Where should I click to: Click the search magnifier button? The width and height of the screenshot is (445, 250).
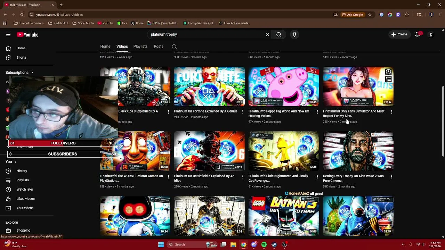click(279, 34)
